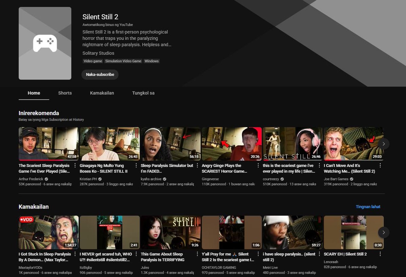The image size is (406, 277).
Task: Open options menu for courtreezy video
Action: (x=319, y=166)
